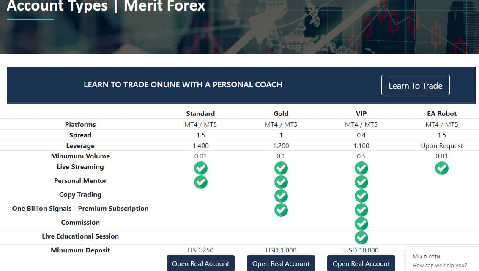
Task: Click VIP One Billion Signals checkmark
Action: (x=361, y=210)
